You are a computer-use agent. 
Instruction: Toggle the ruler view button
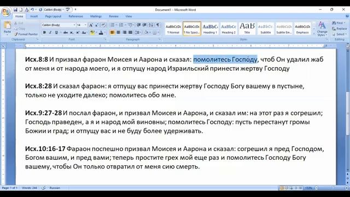click(x=348, y=46)
